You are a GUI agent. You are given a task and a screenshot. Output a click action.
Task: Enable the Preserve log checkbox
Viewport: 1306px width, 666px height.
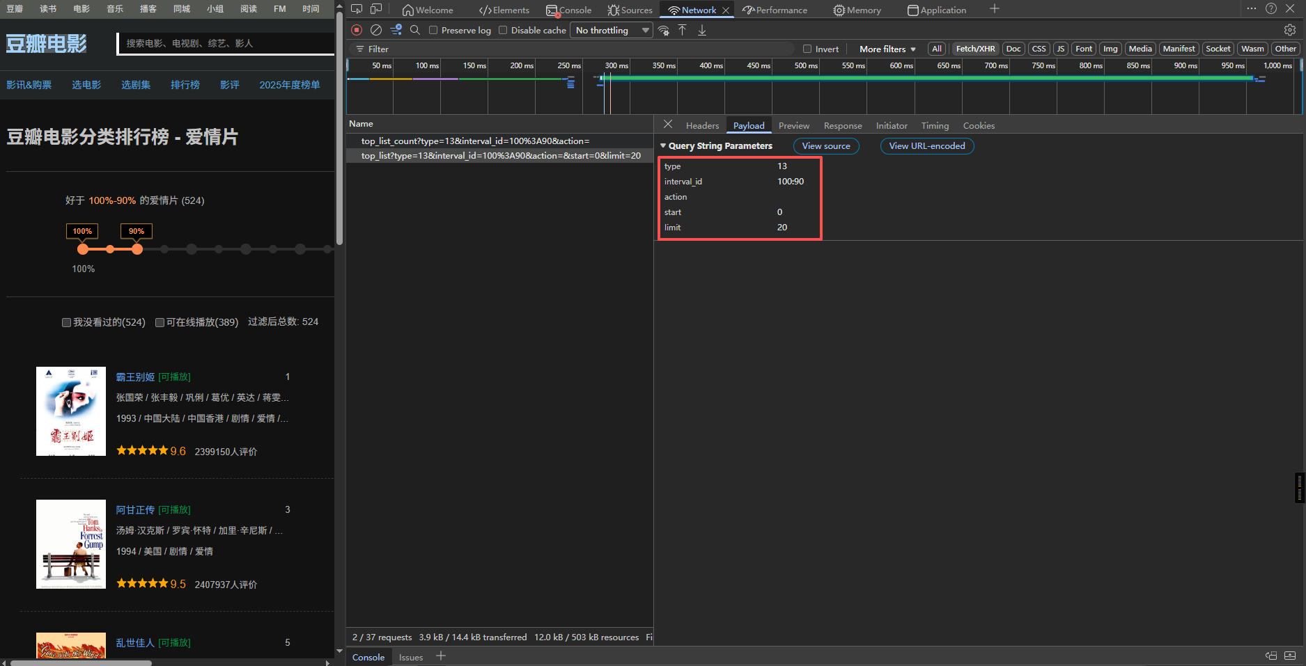click(x=433, y=30)
